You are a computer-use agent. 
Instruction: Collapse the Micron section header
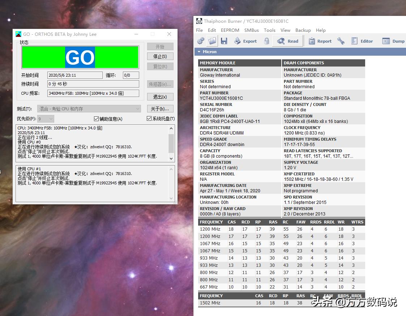[x=199, y=52]
